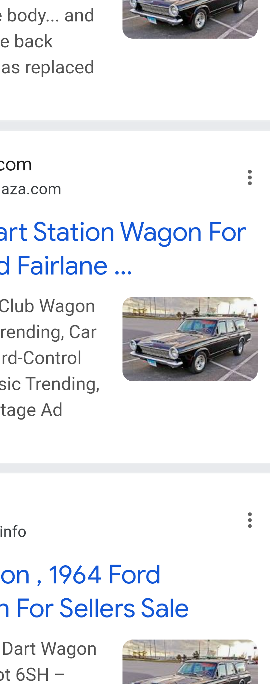Screen dimensions: 270x684
Task: Click 'body... and' snippet line at top
Action: [x=47, y=15]
